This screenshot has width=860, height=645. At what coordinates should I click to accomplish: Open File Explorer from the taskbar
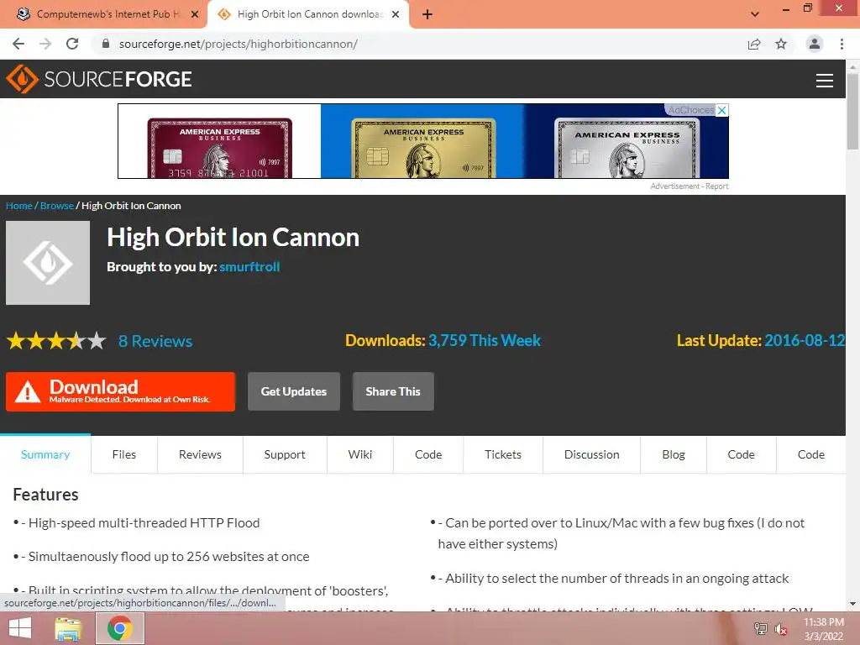[x=68, y=628]
